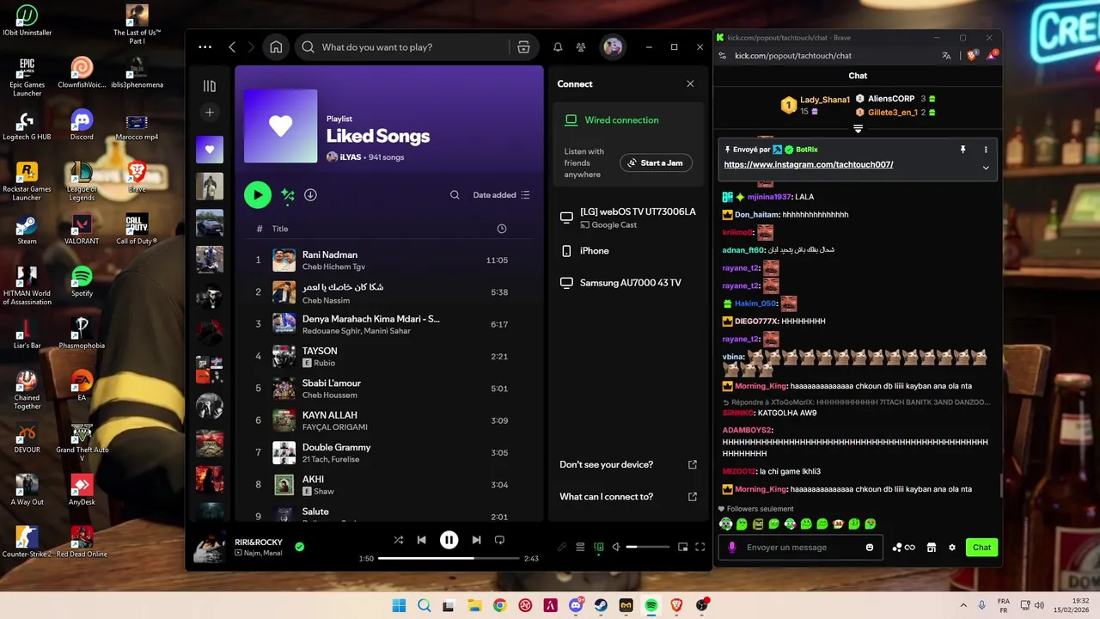The height and width of the screenshot is (619, 1100).
Task: Open Valorant desktop shortcut
Action: pos(82,230)
